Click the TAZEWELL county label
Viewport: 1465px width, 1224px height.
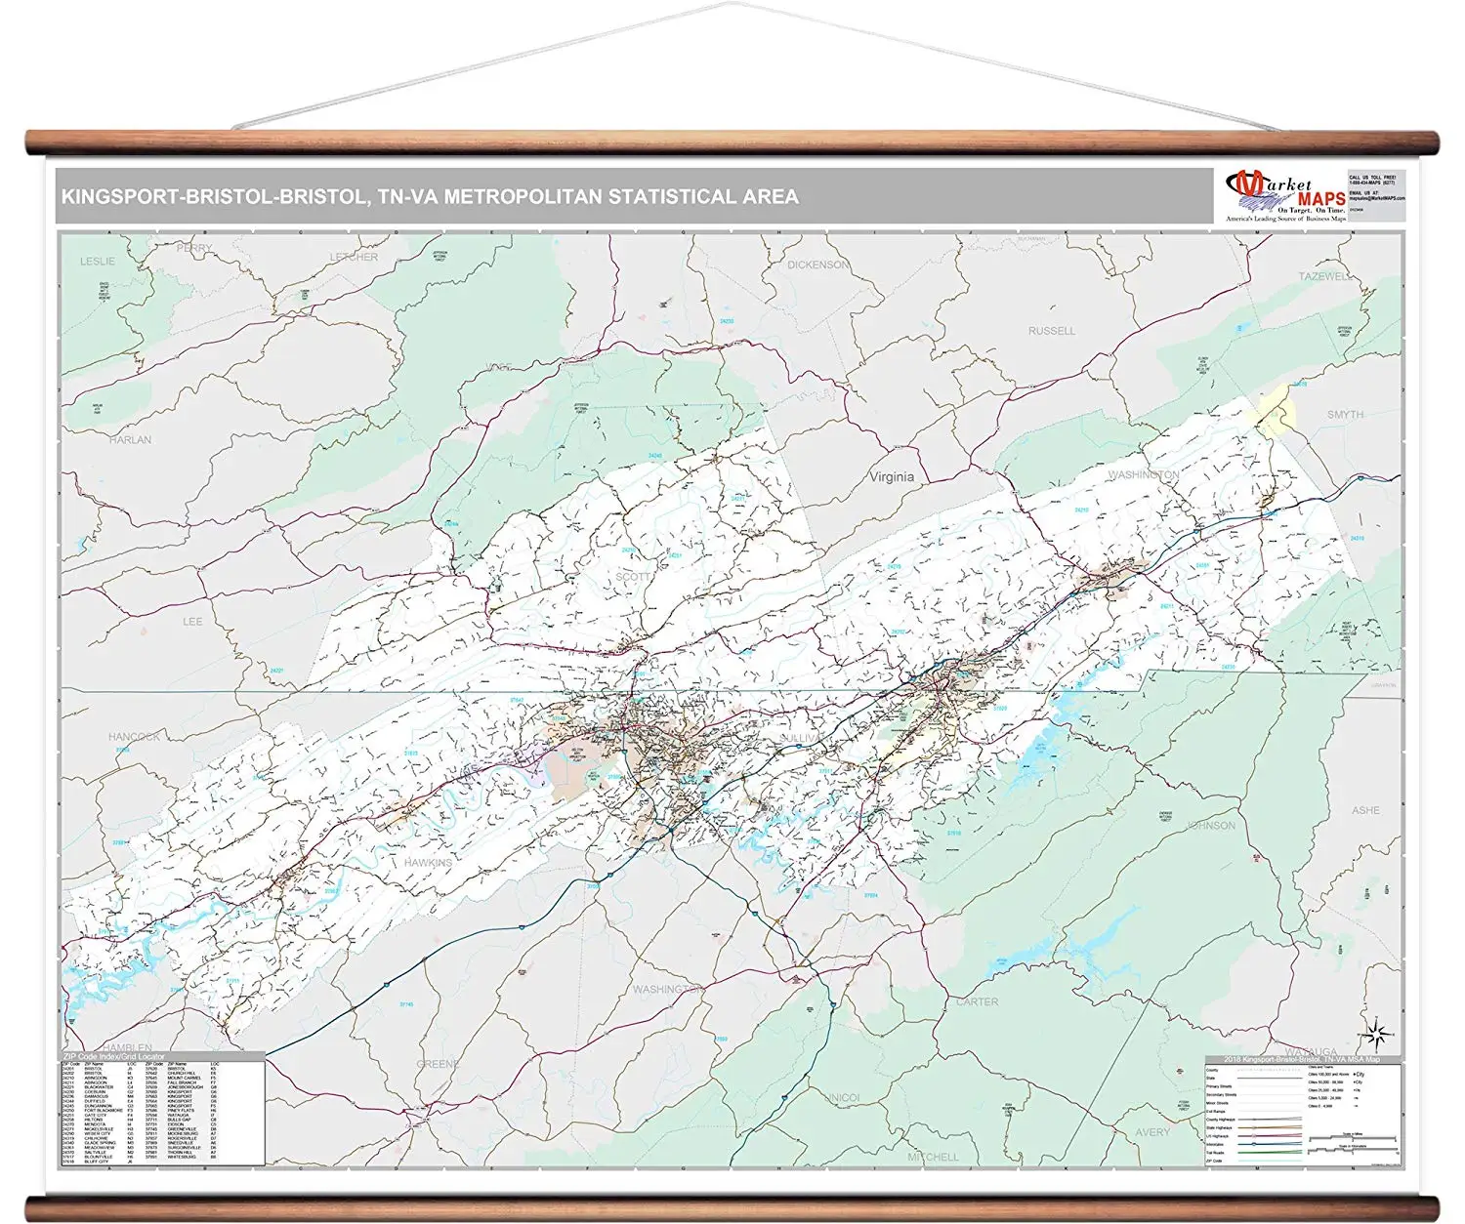[1326, 276]
